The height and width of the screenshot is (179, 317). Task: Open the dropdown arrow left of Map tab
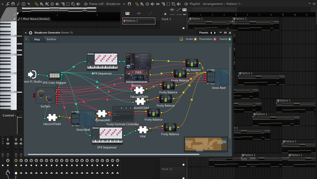27,39
